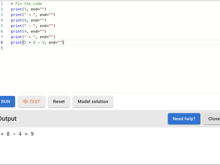Viewport: 220px width, 165px height.
Task: Click line number 1 in gutter
Action: pyautogui.click(x=2, y=4)
